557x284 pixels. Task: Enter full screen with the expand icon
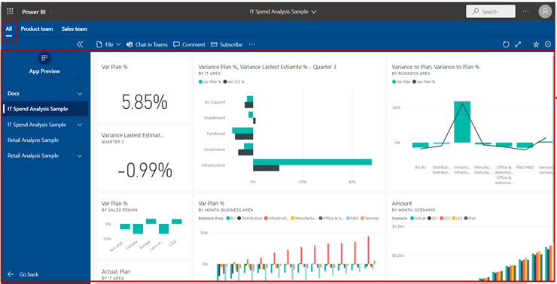click(518, 44)
